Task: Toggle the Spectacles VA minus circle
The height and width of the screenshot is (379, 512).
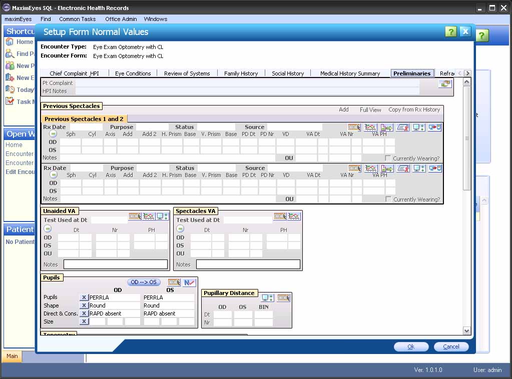Action: click(x=180, y=229)
